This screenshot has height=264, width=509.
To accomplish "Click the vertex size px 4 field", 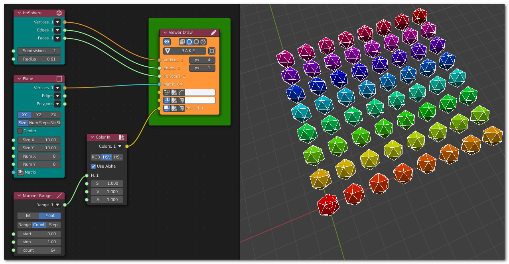I will click(202, 60).
